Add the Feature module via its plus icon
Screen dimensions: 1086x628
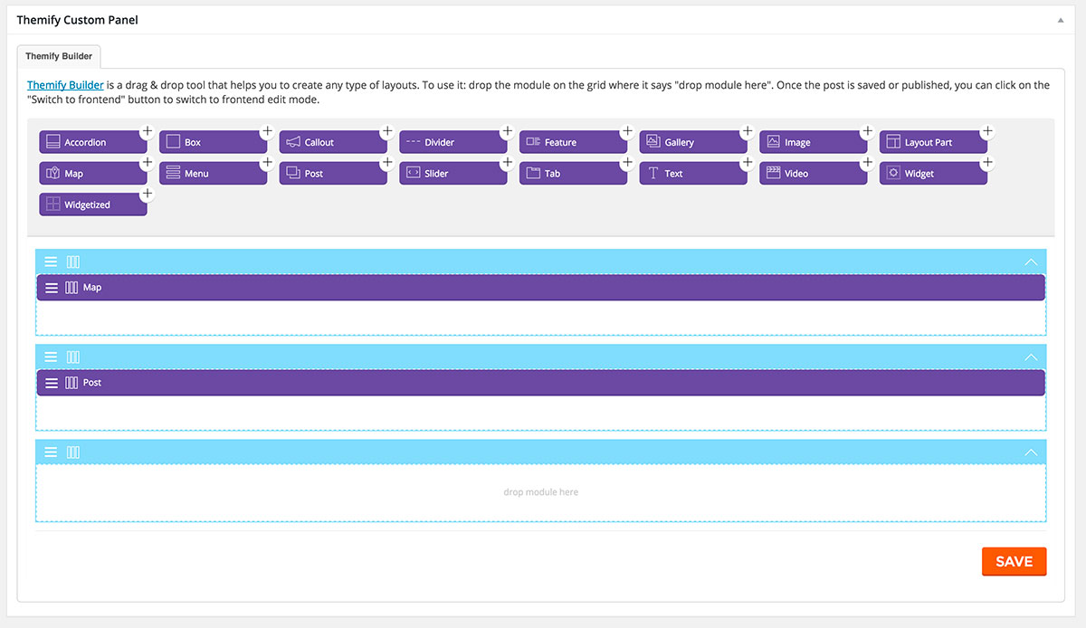coord(627,131)
